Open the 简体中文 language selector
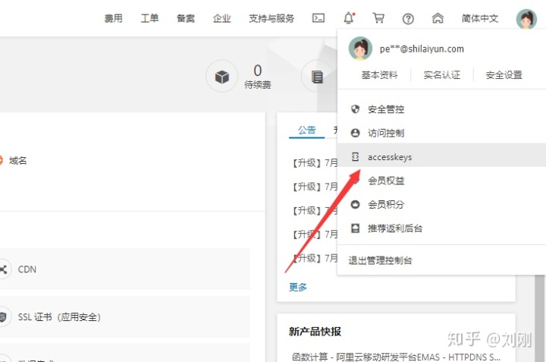Screen dimensions: 546x362 tap(480, 18)
